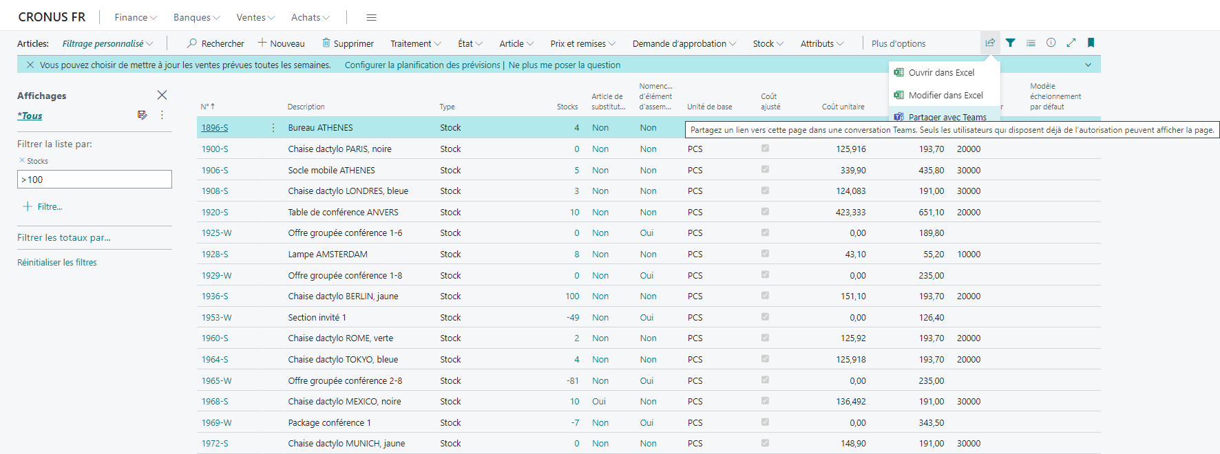
Task: Click the expand page arrows icon
Action: (1071, 43)
